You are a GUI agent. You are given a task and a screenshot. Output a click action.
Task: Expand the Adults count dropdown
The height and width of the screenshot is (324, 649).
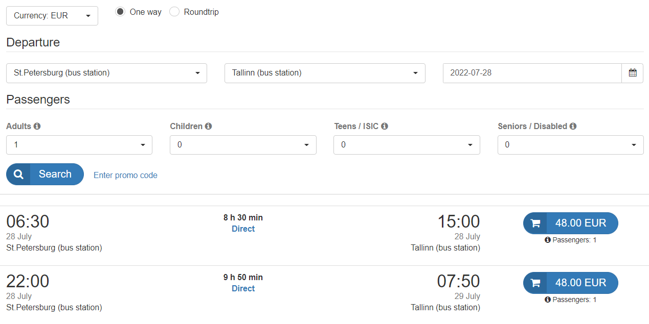[x=79, y=145]
